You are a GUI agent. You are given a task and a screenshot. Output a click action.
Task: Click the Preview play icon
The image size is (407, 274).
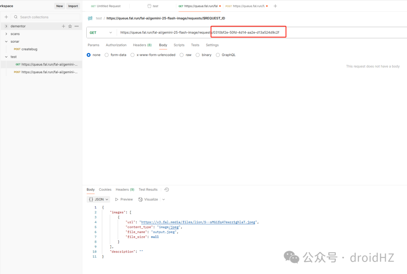click(x=116, y=199)
